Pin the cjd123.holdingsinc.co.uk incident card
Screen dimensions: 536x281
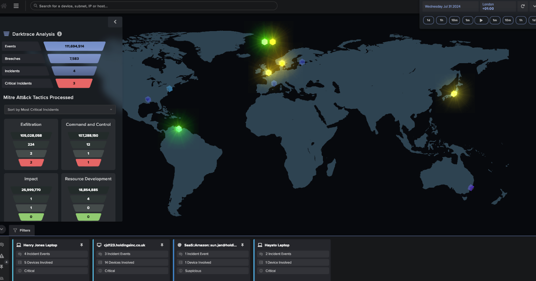(162, 245)
